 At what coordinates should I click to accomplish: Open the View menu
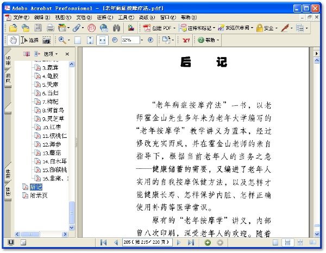click(63, 17)
